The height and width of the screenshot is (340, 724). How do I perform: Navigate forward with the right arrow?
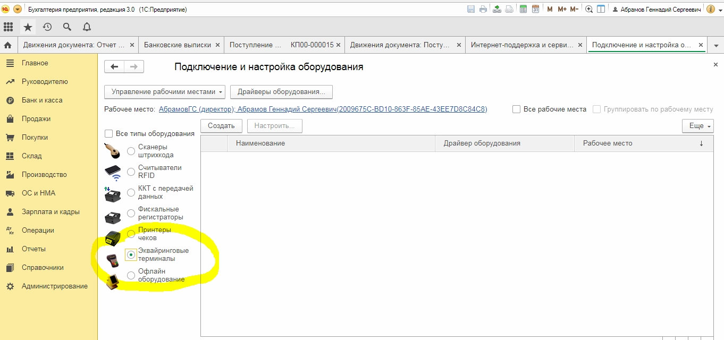click(134, 66)
